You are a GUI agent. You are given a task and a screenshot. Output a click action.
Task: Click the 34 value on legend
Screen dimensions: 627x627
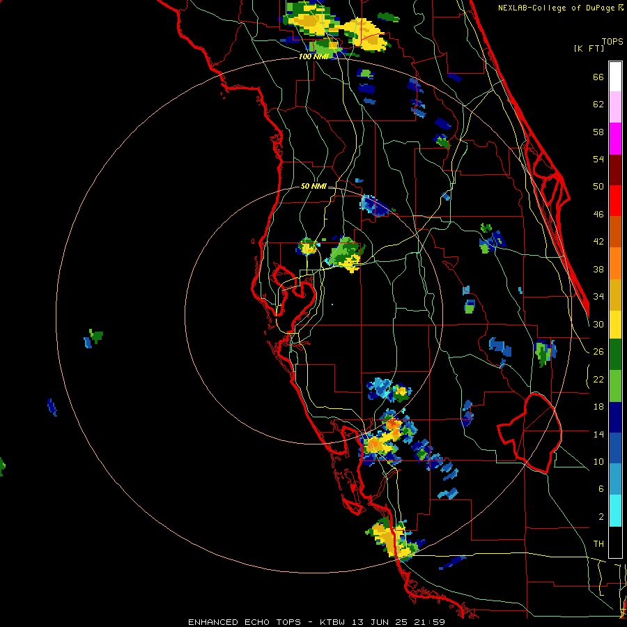click(598, 296)
